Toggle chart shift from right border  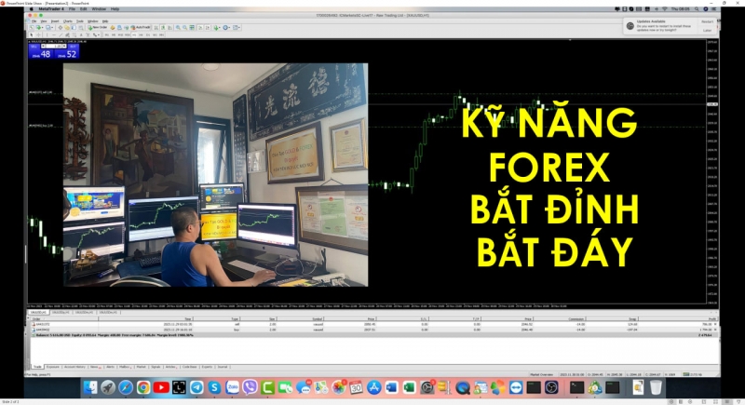[208, 28]
